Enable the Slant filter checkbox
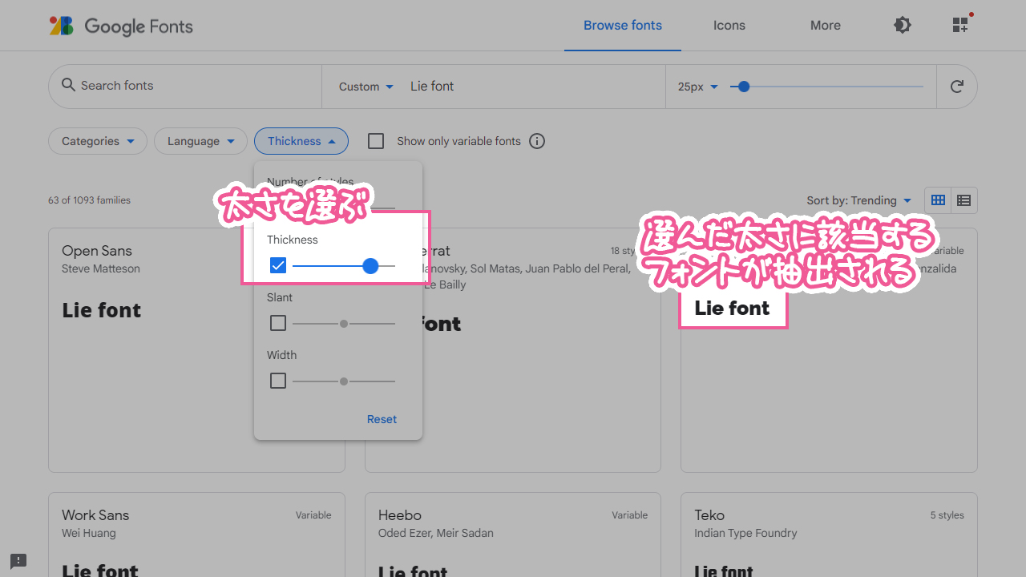This screenshot has width=1026, height=577. pos(278,323)
